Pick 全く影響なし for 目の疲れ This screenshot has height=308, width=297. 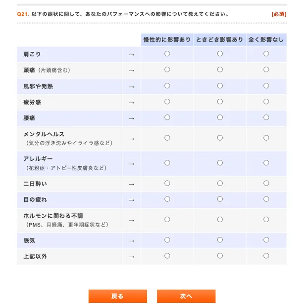[266, 199]
